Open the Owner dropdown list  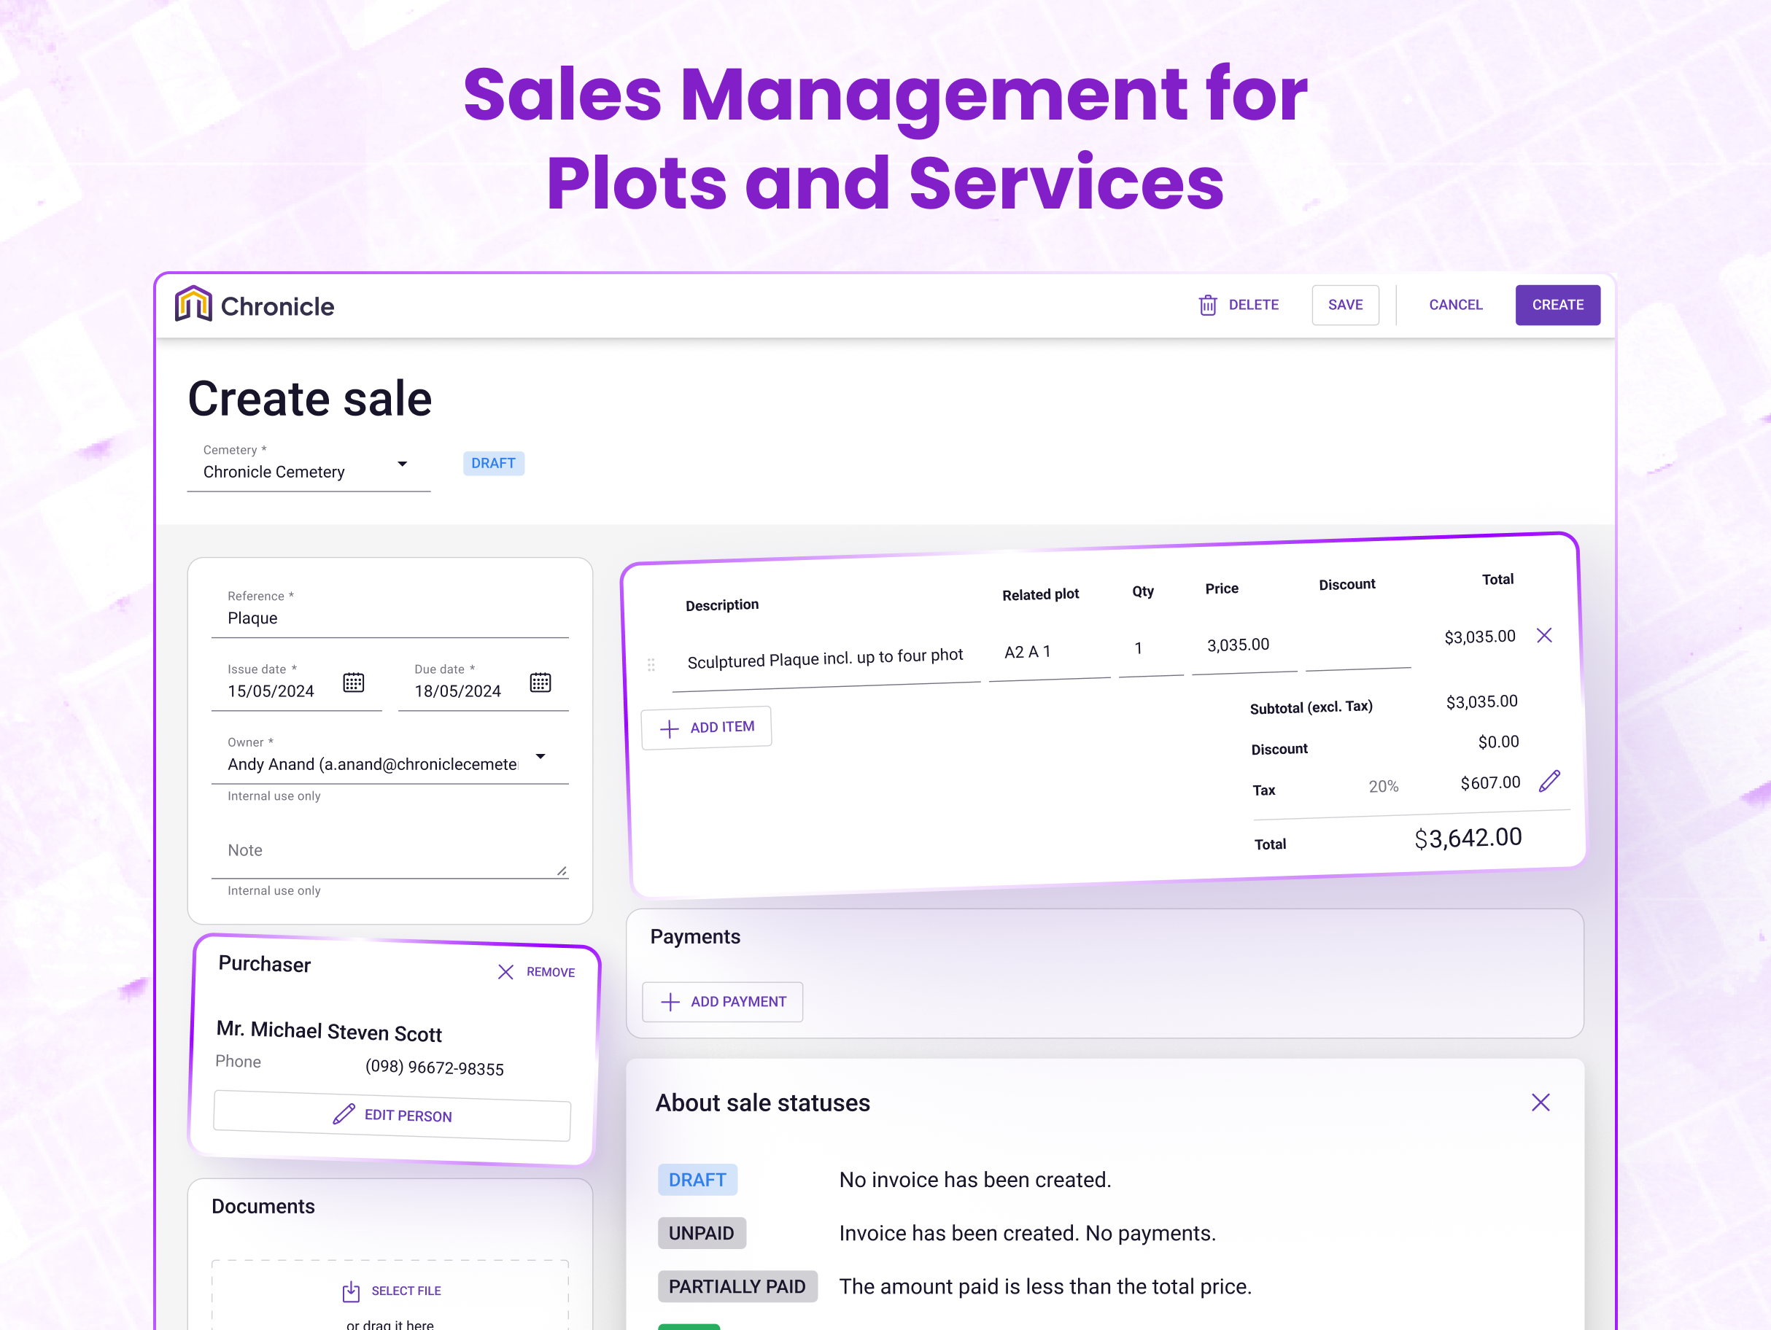(540, 756)
